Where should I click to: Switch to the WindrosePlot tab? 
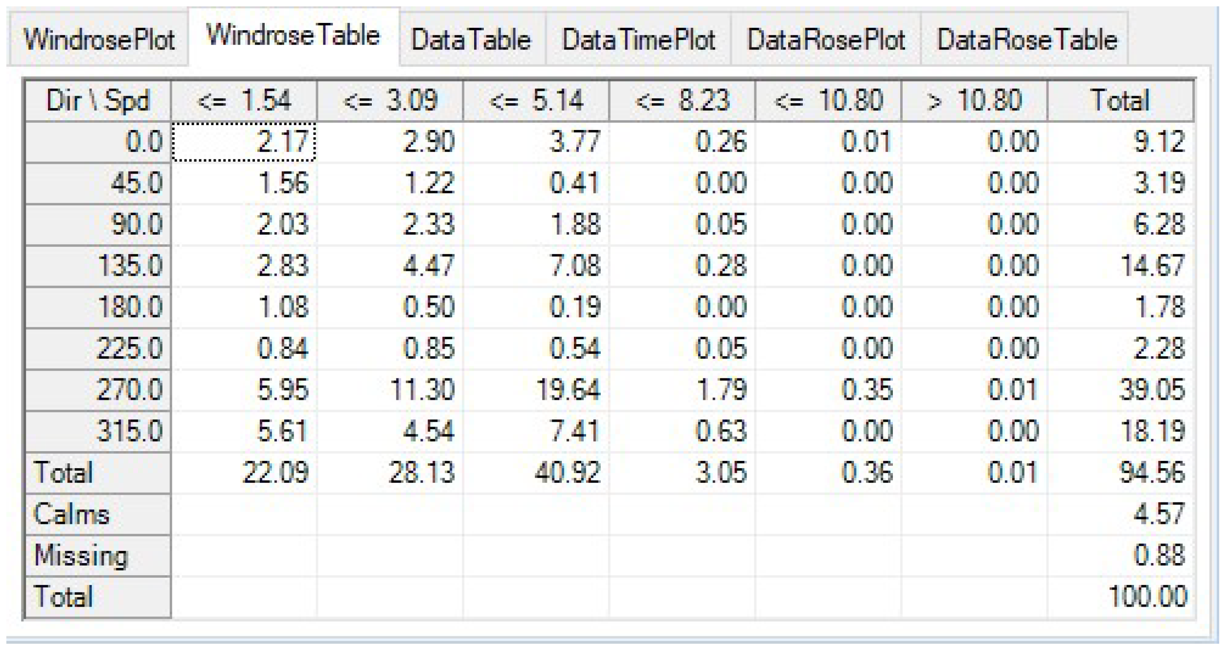click(x=99, y=40)
